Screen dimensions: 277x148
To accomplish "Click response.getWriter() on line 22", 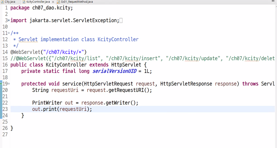I will pos(108,103).
